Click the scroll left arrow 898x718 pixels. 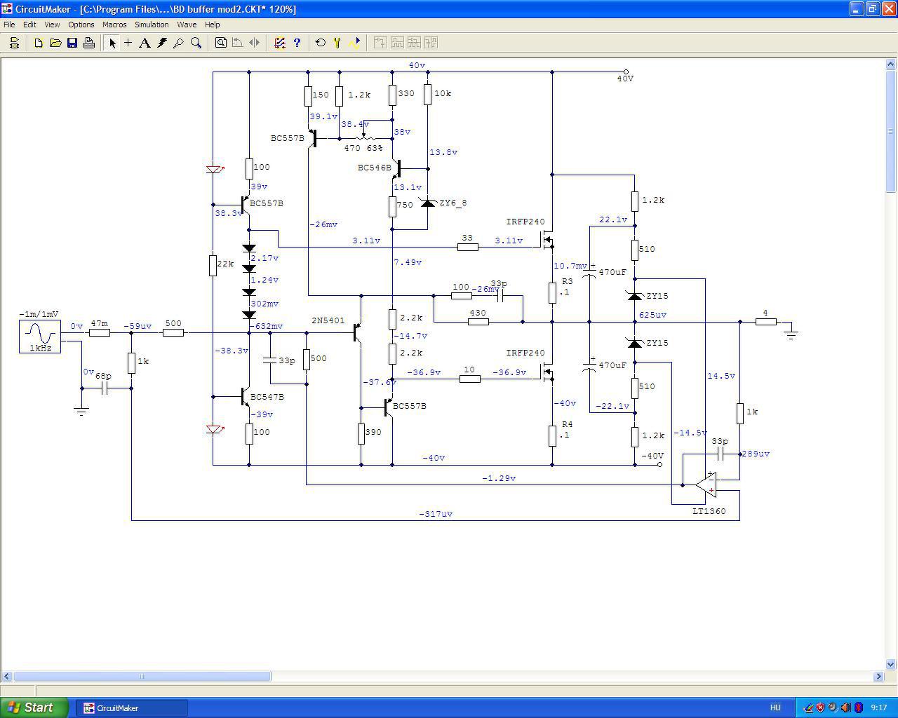[x=8, y=677]
